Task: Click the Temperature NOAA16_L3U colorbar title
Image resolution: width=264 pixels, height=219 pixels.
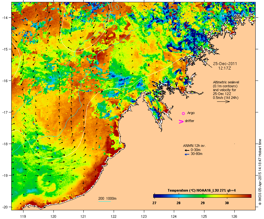Action: pyautogui.click(x=202, y=190)
